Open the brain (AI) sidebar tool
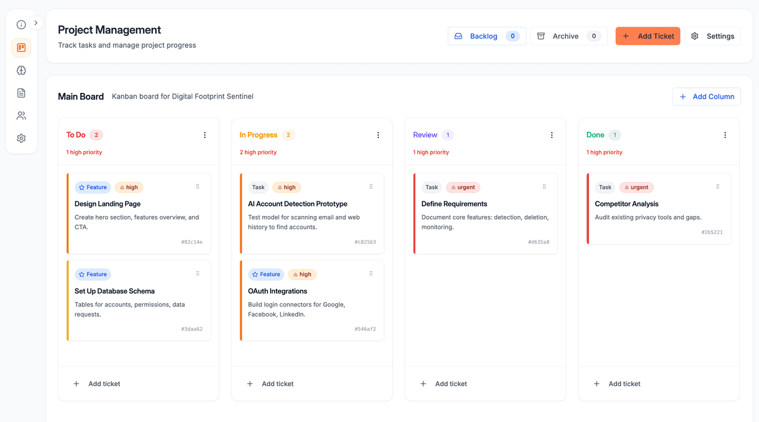Viewport: 759px width, 422px height. point(21,70)
